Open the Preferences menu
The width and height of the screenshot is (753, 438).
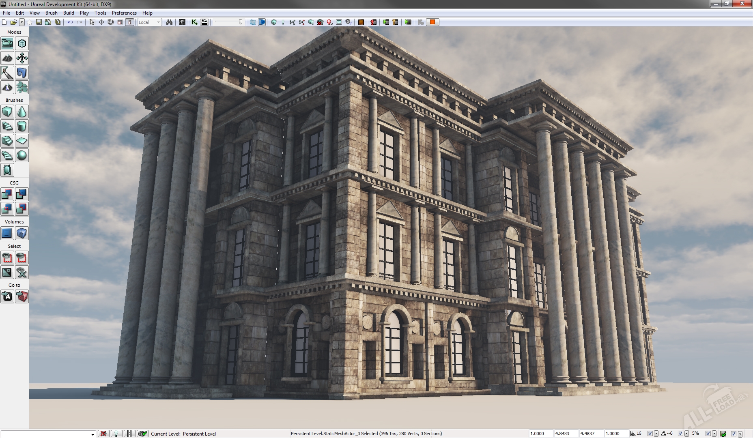tap(124, 13)
